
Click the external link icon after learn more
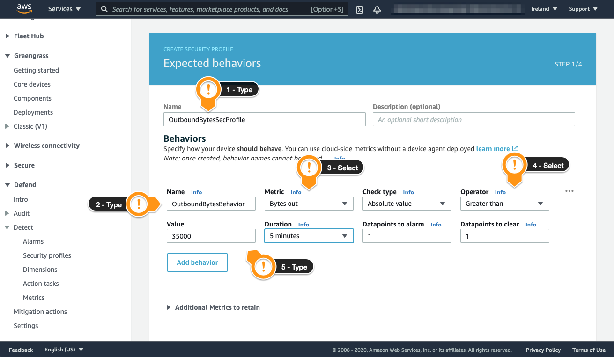515,148
